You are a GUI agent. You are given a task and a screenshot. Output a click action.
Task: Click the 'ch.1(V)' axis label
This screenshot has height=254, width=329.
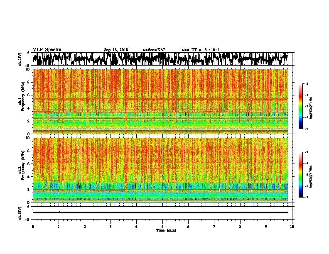(x=20, y=59)
